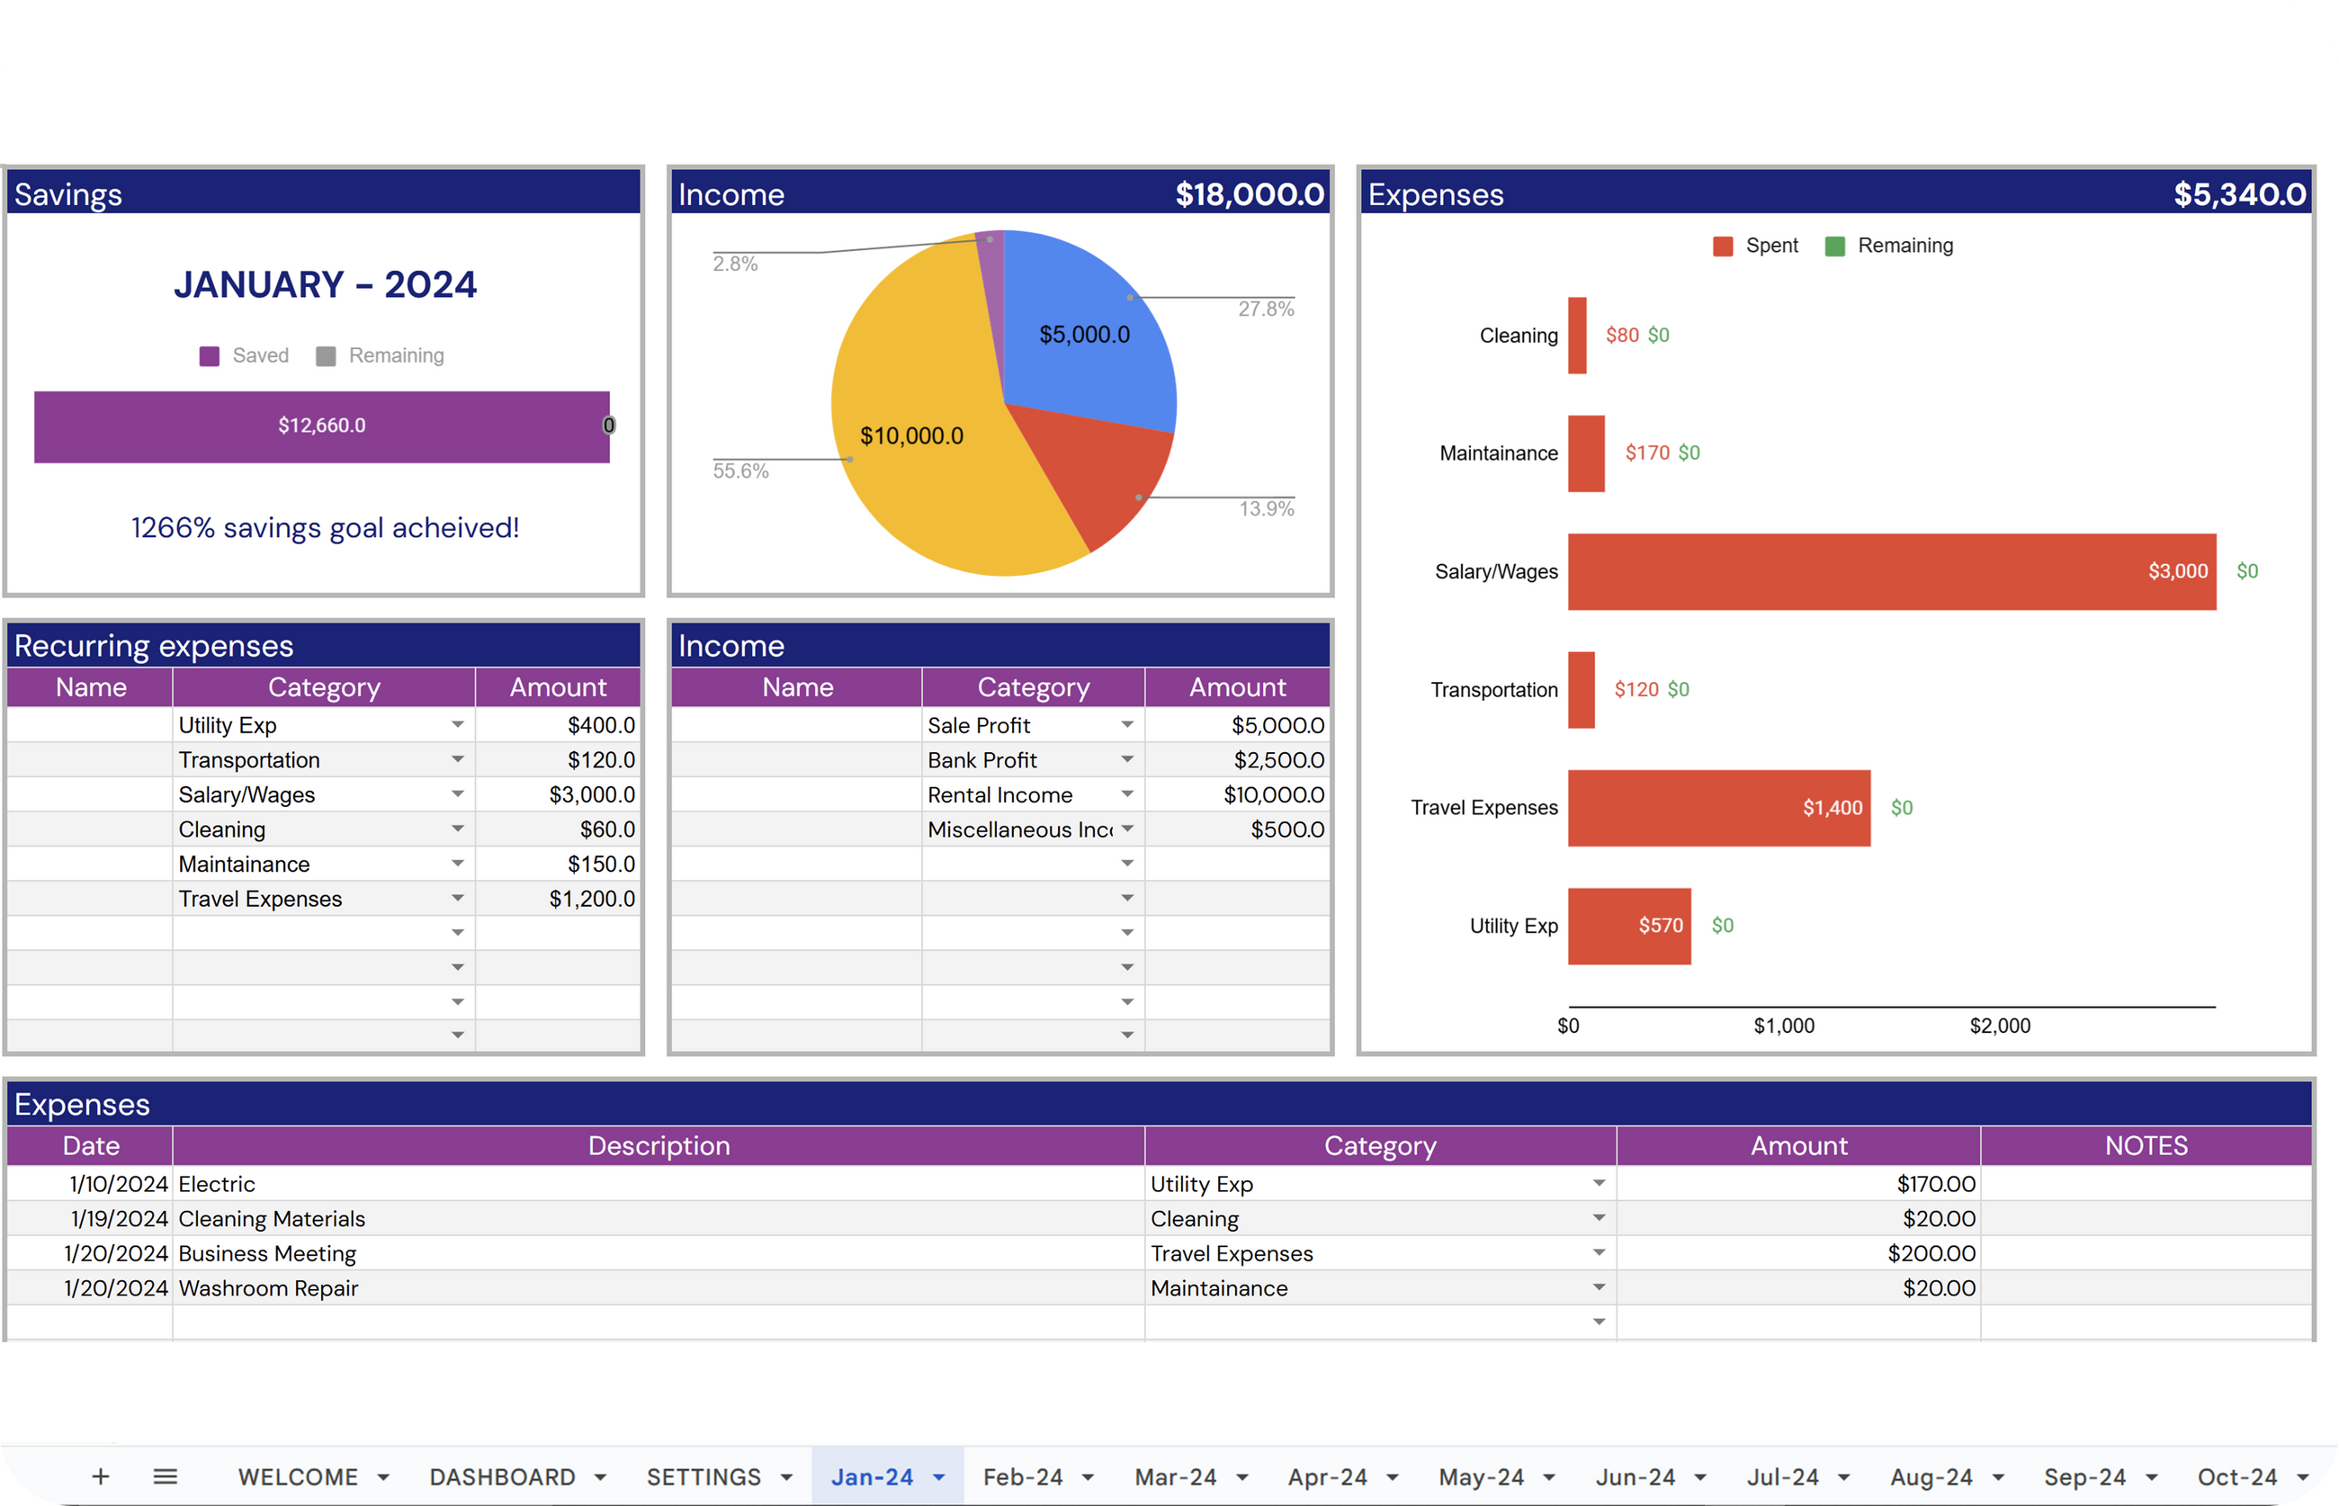
Task: Click the red Spent legend swatch
Action: click(1723, 247)
